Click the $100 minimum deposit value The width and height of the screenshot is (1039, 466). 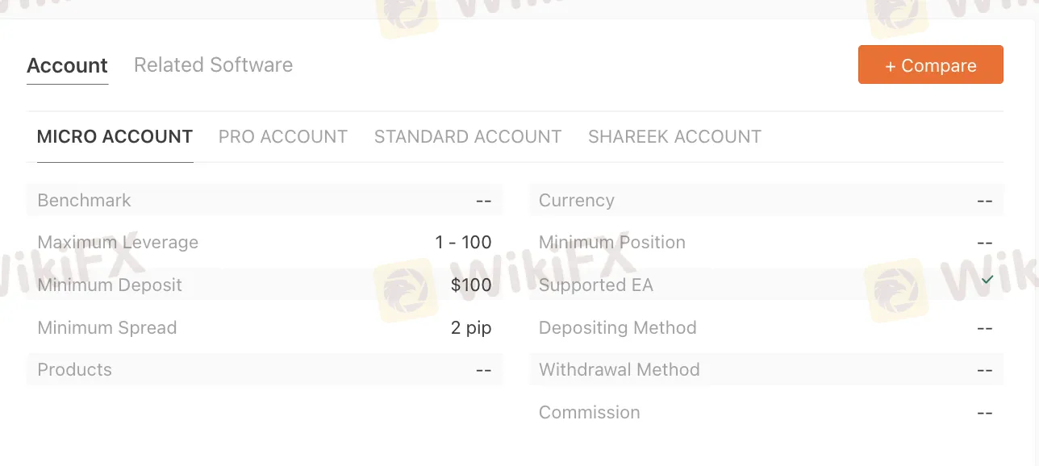click(471, 285)
